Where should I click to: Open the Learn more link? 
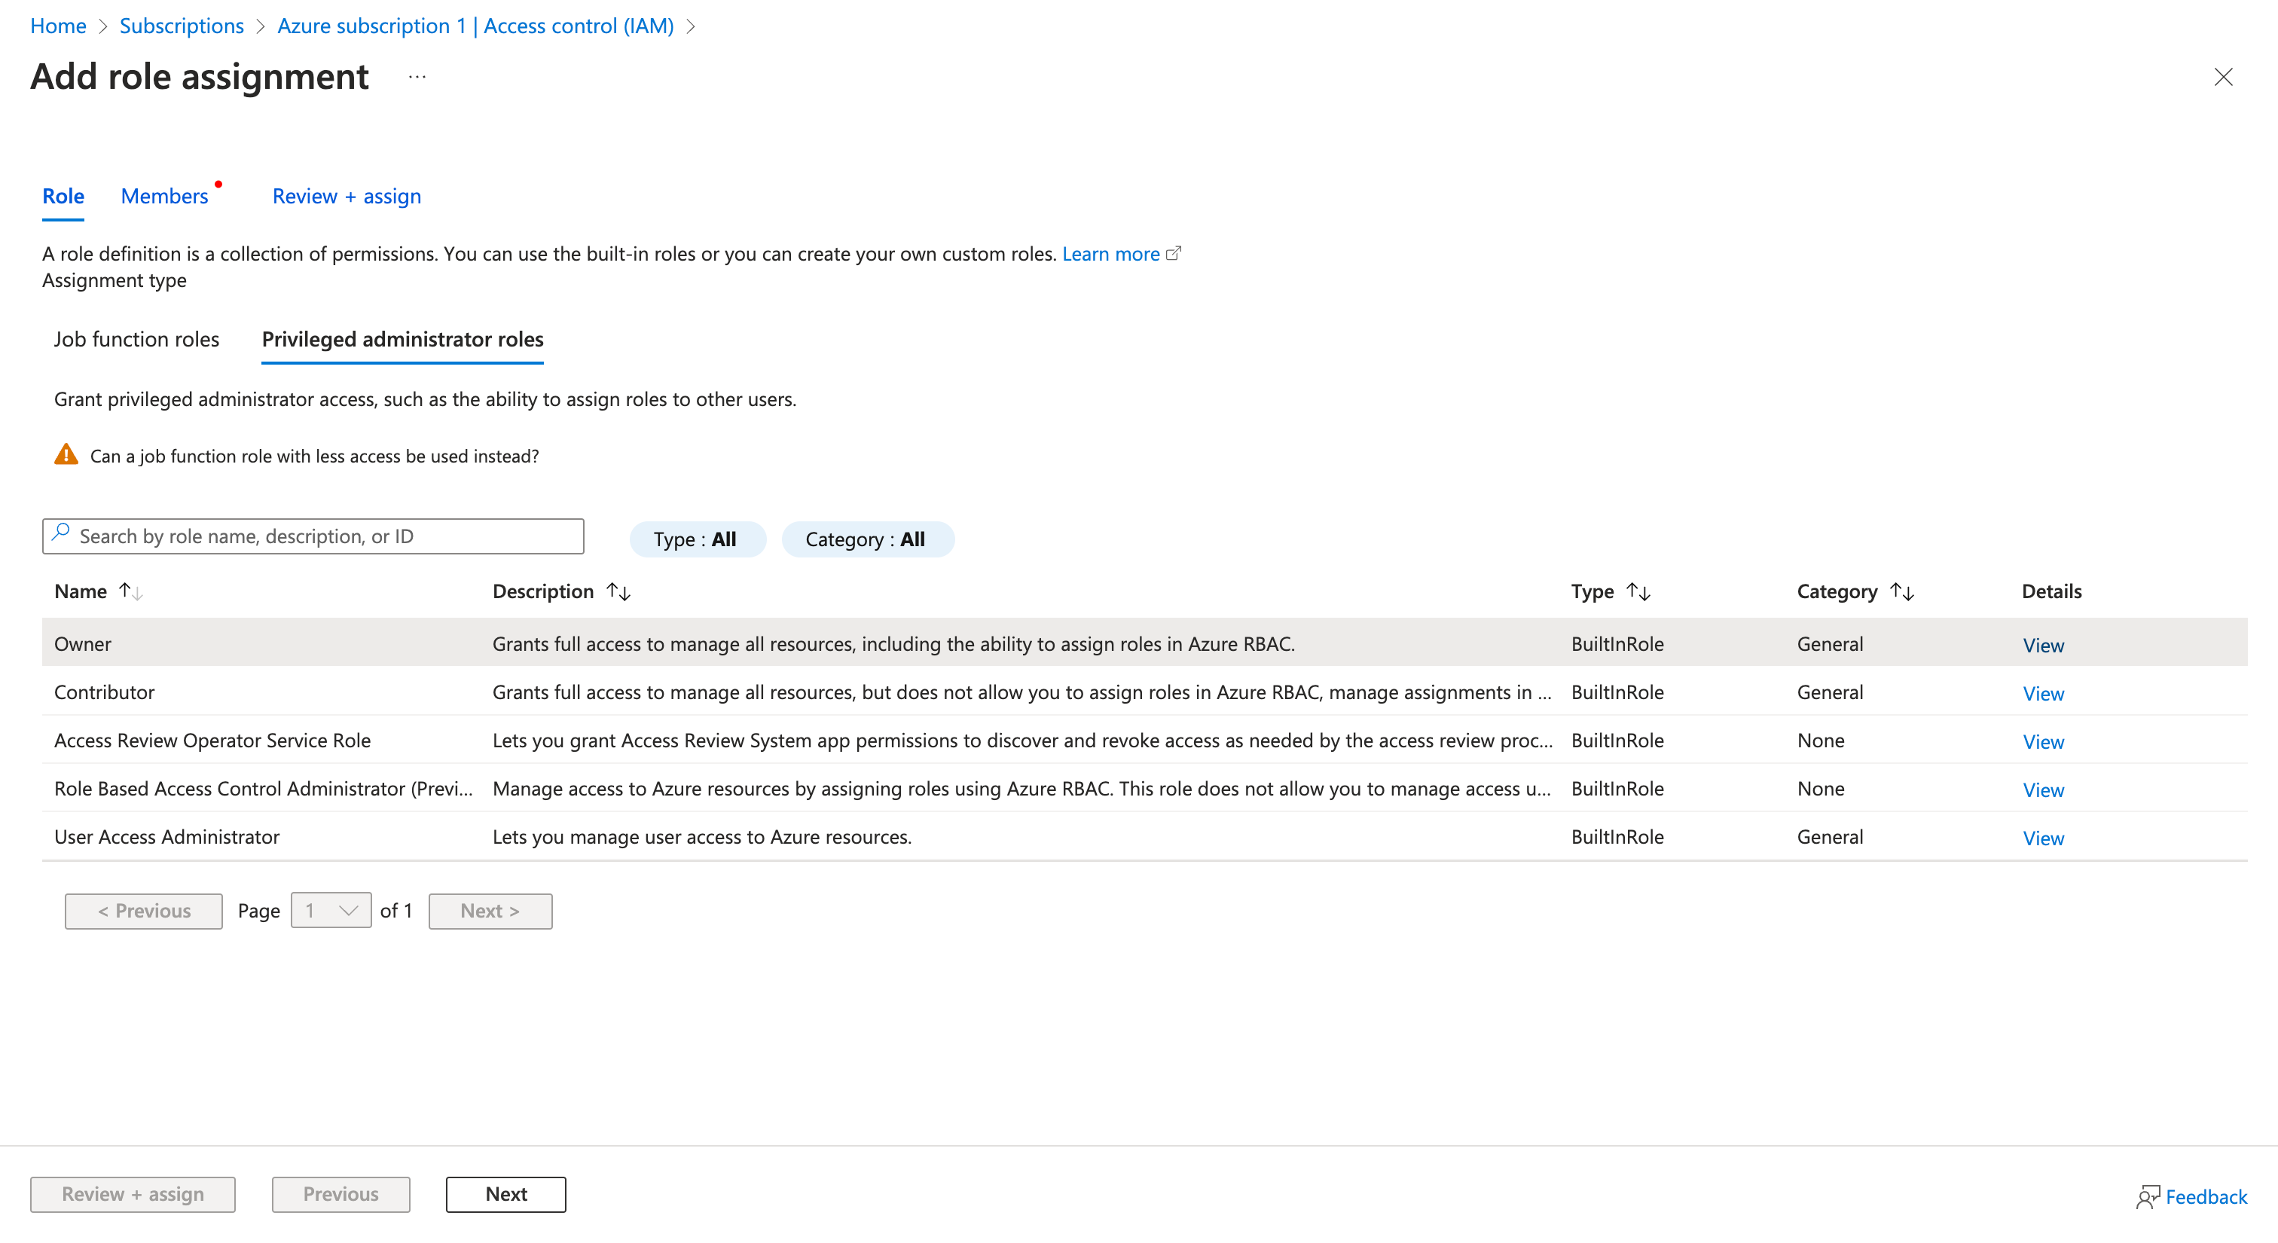point(1110,254)
